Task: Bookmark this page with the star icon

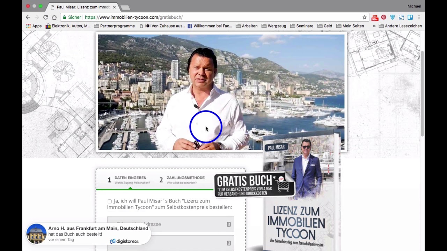Action: tap(365, 17)
